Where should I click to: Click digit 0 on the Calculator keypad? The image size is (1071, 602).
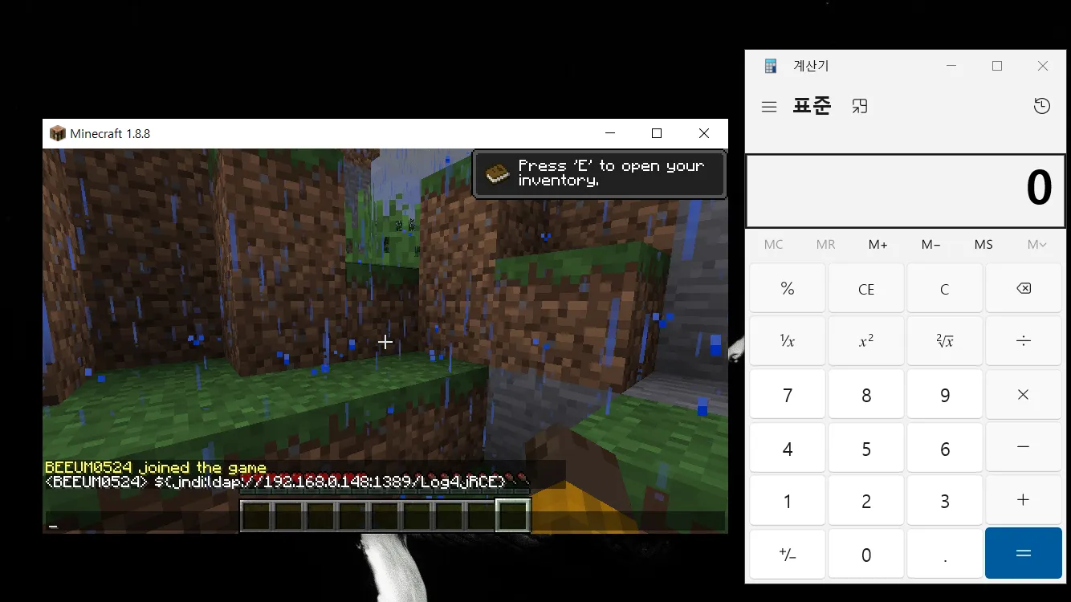point(866,554)
